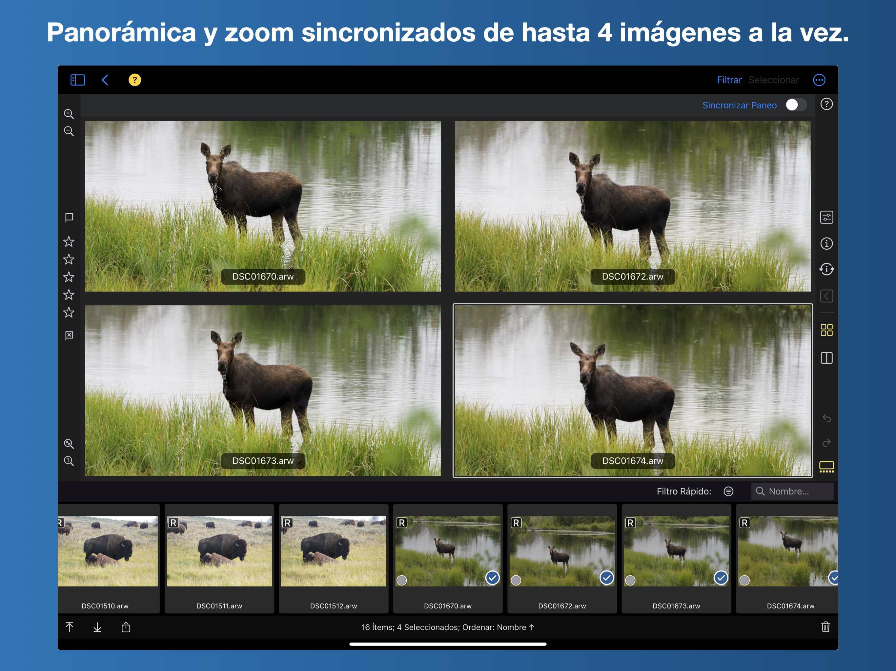Rate the photo five stars
This screenshot has width=896, height=671.
(x=69, y=313)
